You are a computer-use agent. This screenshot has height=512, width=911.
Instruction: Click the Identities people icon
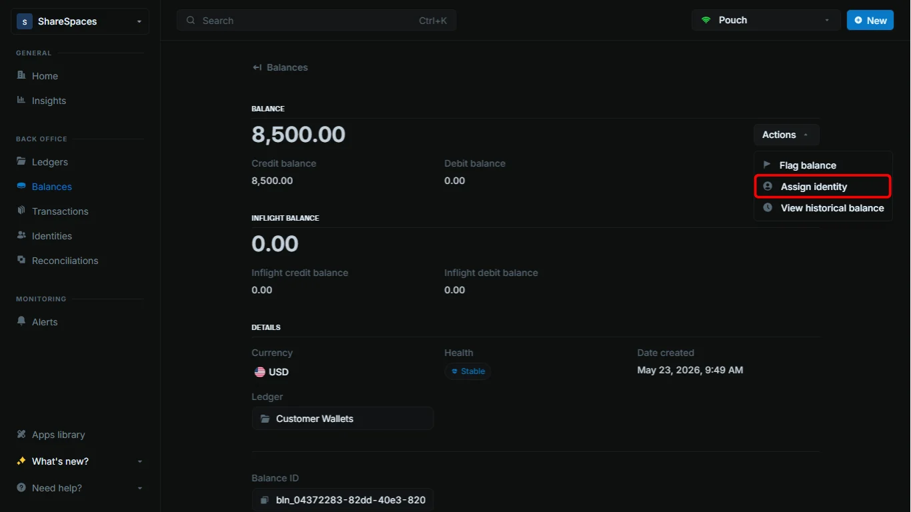tap(21, 235)
